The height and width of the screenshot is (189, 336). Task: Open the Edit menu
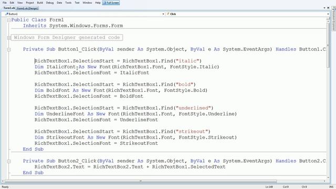click(x=12, y=3)
